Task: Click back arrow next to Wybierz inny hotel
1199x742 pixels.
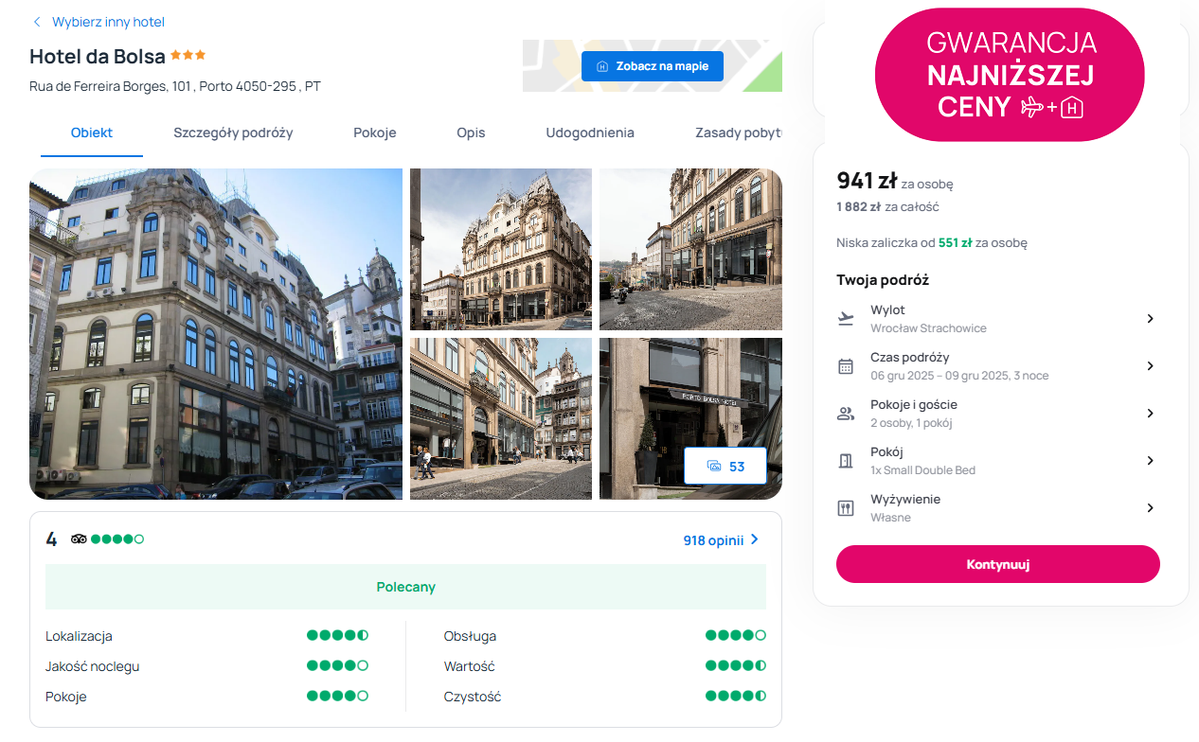Action: tap(37, 22)
